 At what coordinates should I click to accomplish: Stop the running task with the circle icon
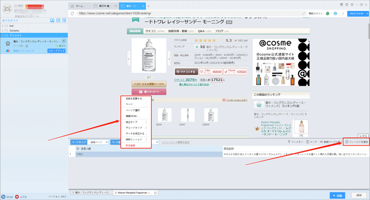coord(64,41)
